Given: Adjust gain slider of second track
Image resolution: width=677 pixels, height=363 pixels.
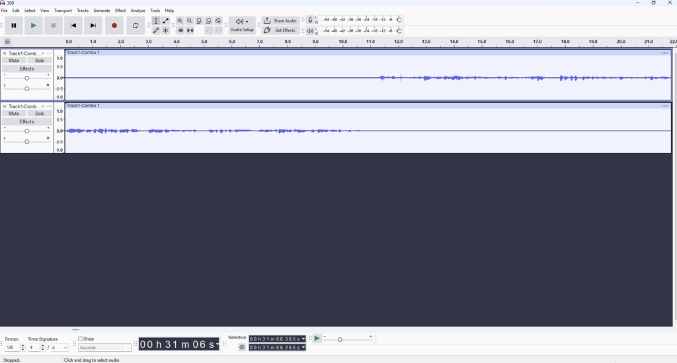Looking at the screenshot, I should click(x=26, y=131).
